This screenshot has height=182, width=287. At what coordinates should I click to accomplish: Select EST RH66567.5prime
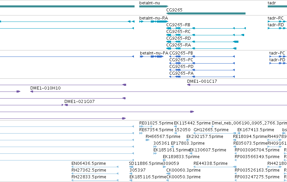[x=147, y=140]
